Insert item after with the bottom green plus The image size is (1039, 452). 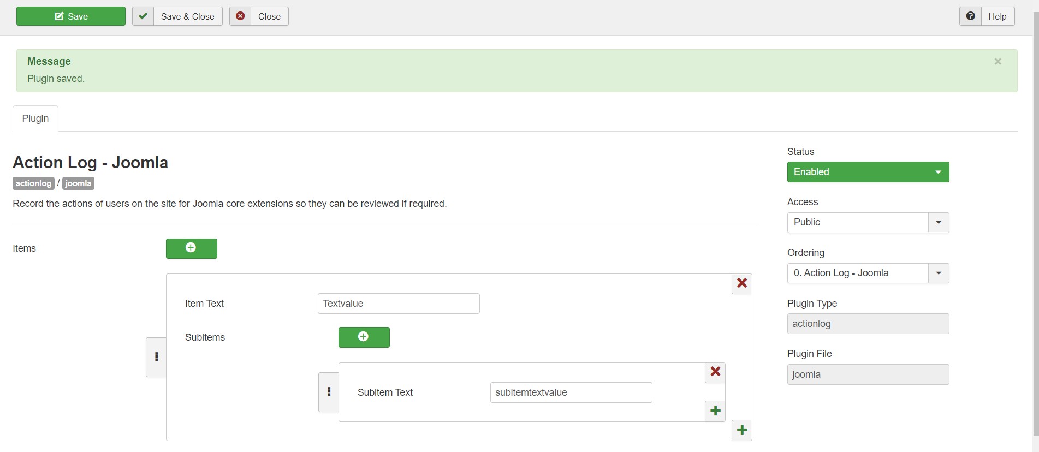click(x=742, y=430)
